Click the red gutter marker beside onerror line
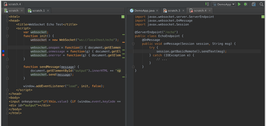The height and width of the screenshot is (126, 266). pyautogui.click(x=3, y=55)
